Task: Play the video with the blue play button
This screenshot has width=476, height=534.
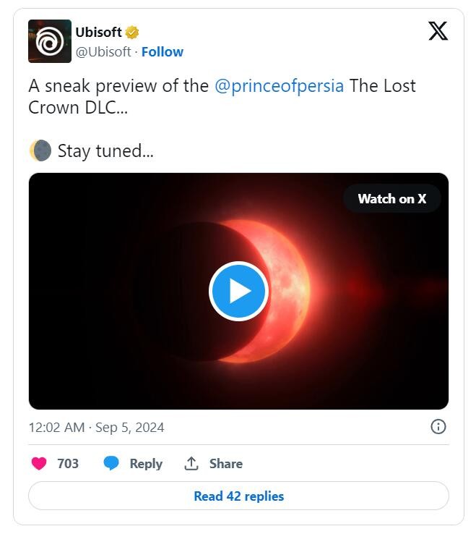Action: click(x=238, y=291)
